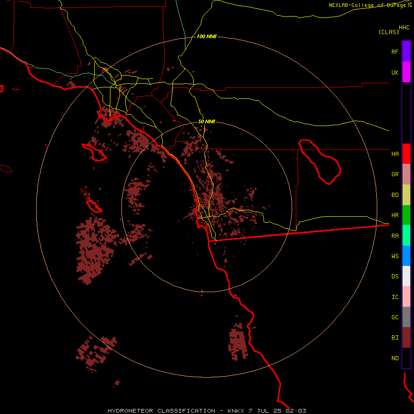Click the RA legend label
This screenshot has width=414, height=414.
395,236
